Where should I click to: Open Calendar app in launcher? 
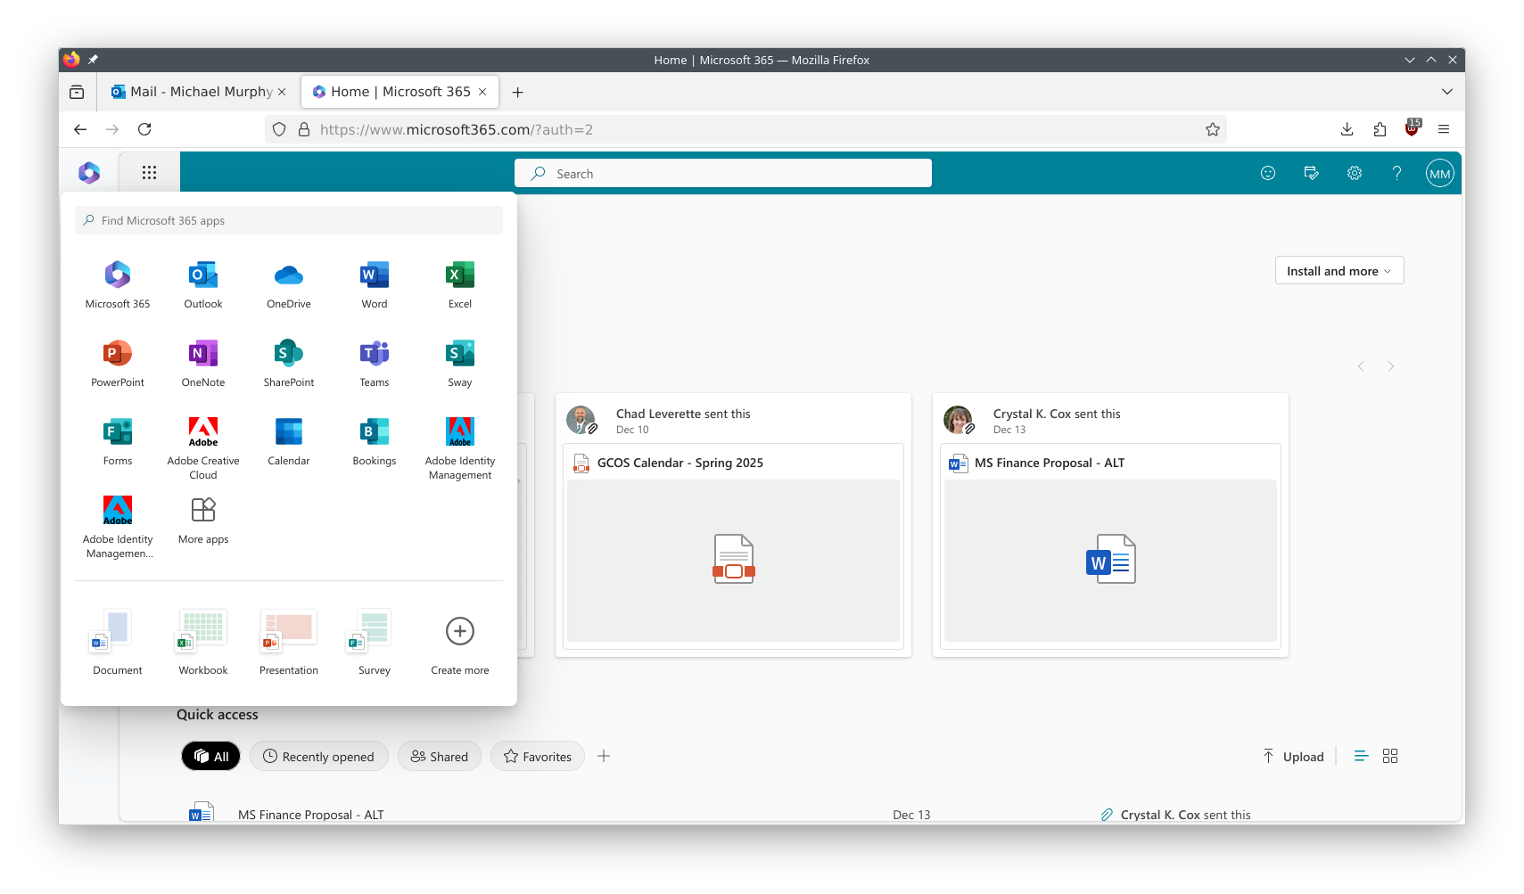pyautogui.click(x=289, y=442)
